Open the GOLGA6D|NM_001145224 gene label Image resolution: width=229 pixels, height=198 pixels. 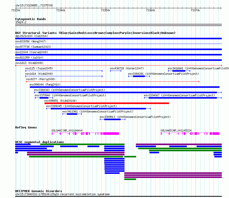pos(176,130)
